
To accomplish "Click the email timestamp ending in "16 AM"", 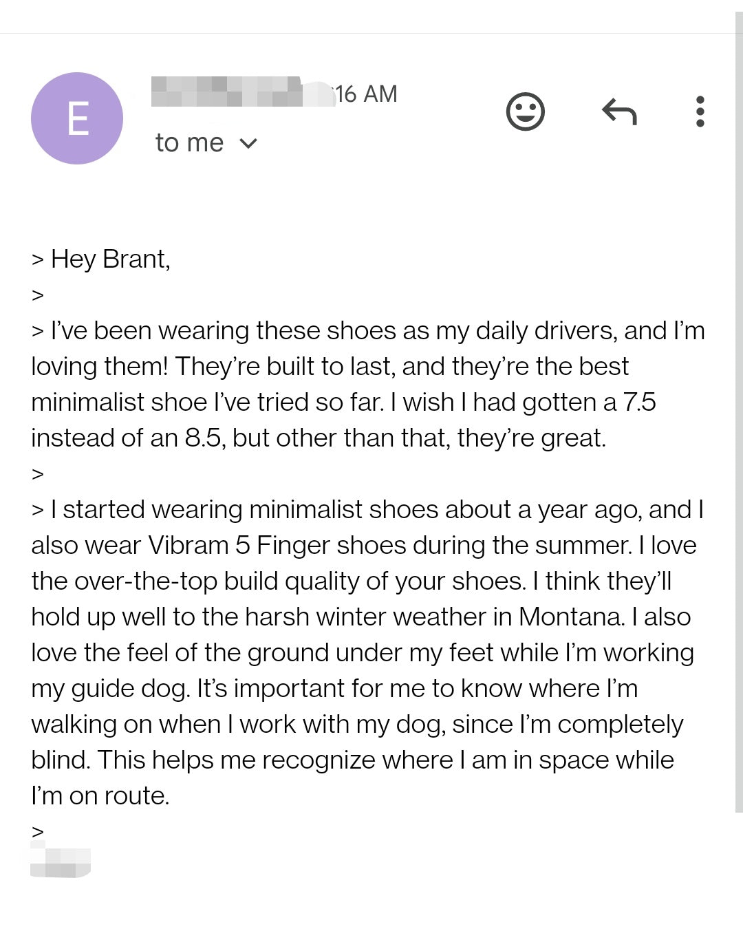I will (x=366, y=94).
